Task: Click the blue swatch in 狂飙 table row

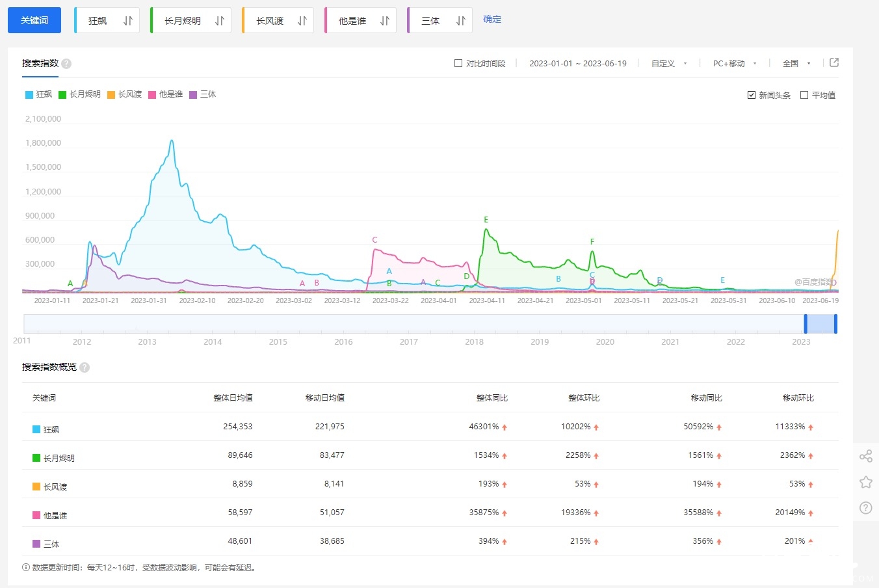Action: pos(36,429)
